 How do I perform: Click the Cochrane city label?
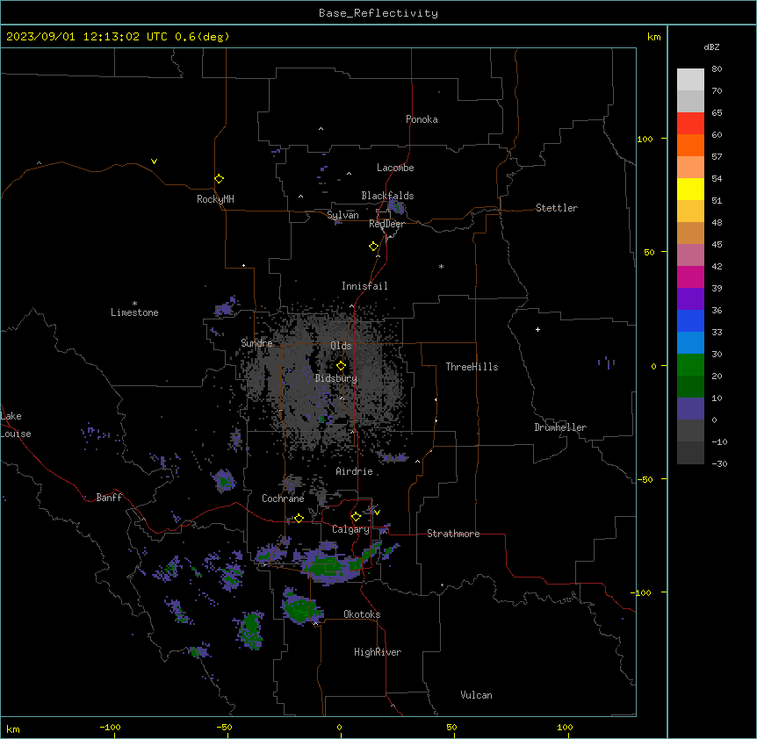coord(283,499)
